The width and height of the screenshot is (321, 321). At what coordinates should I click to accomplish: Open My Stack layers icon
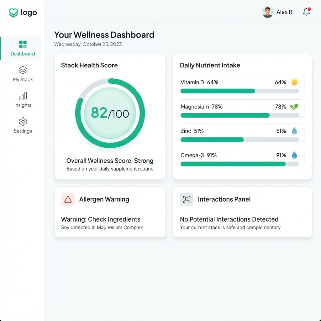(x=23, y=70)
